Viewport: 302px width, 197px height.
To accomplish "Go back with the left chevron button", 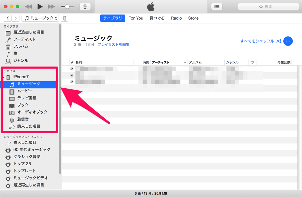I will pyautogui.click(x=8, y=18).
